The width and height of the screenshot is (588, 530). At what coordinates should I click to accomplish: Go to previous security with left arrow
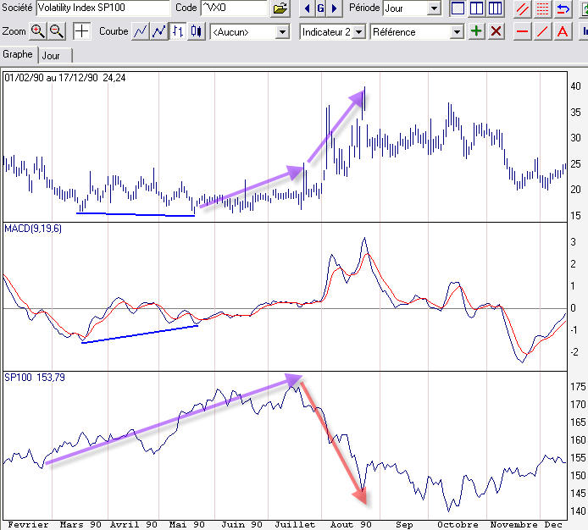(x=307, y=8)
